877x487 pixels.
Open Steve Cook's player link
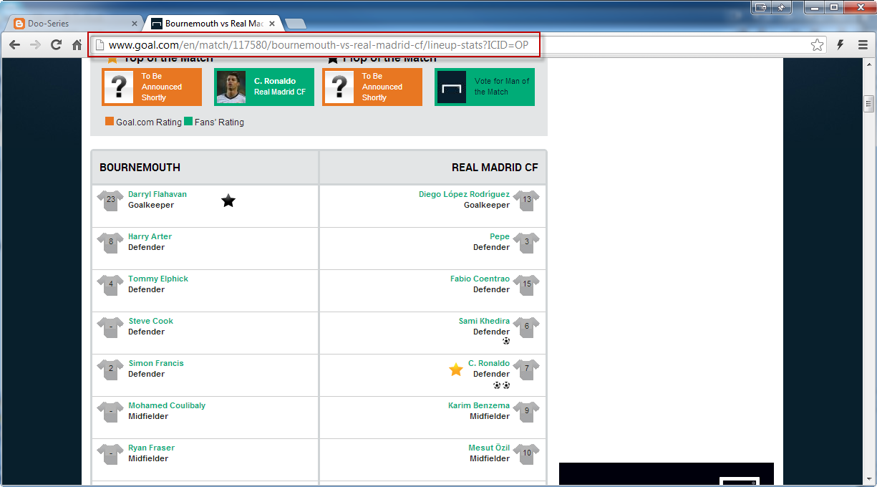tap(151, 321)
